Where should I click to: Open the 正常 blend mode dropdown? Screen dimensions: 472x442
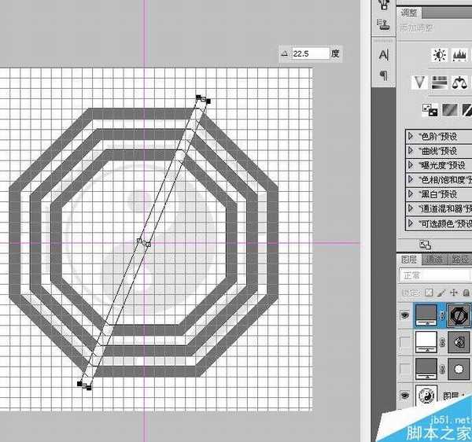[x=435, y=275]
